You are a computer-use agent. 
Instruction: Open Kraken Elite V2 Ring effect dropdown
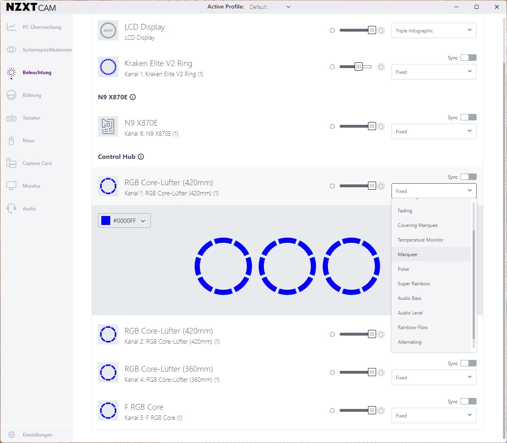tap(434, 72)
